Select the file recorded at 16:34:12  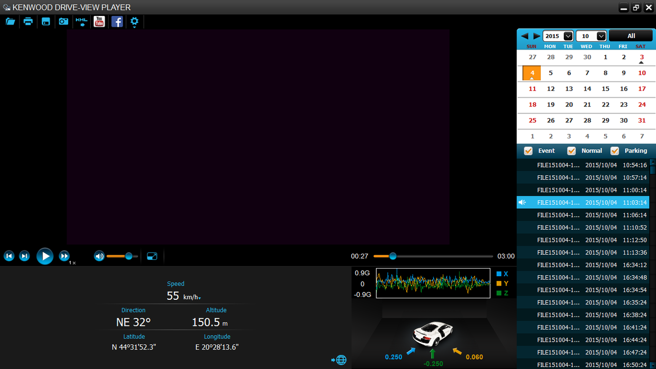tap(583, 265)
